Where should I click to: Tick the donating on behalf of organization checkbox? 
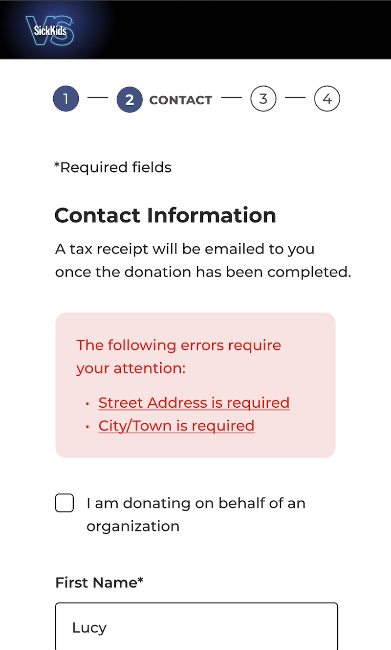pyautogui.click(x=65, y=503)
